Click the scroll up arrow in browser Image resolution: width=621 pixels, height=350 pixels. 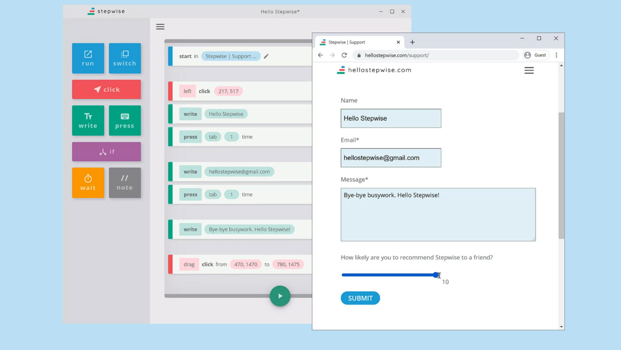(561, 65)
